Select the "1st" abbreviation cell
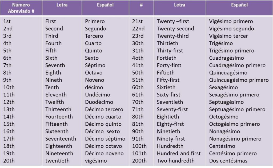 [7, 21]
